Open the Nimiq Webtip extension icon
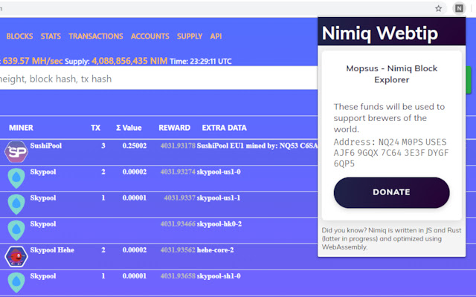 click(x=459, y=8)
